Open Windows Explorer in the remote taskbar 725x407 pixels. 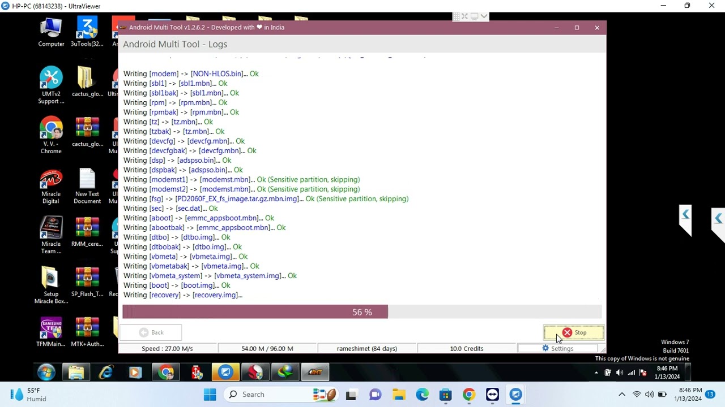[76, 372]
